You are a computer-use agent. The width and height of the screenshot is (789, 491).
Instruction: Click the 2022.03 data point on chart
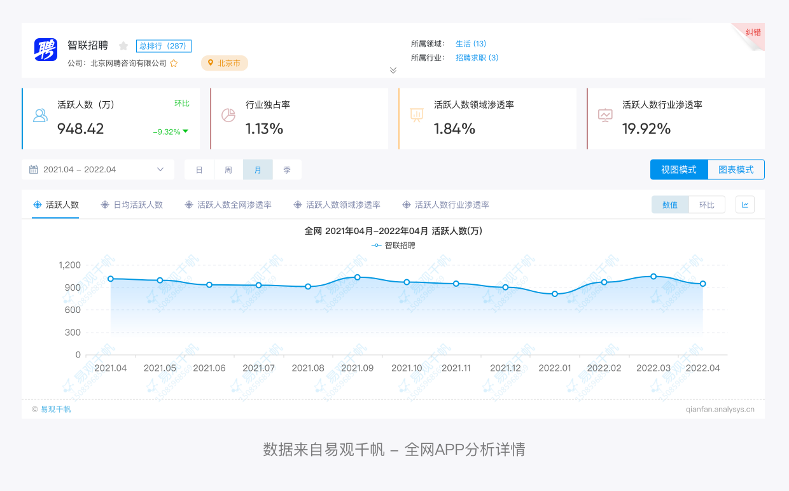653,276
